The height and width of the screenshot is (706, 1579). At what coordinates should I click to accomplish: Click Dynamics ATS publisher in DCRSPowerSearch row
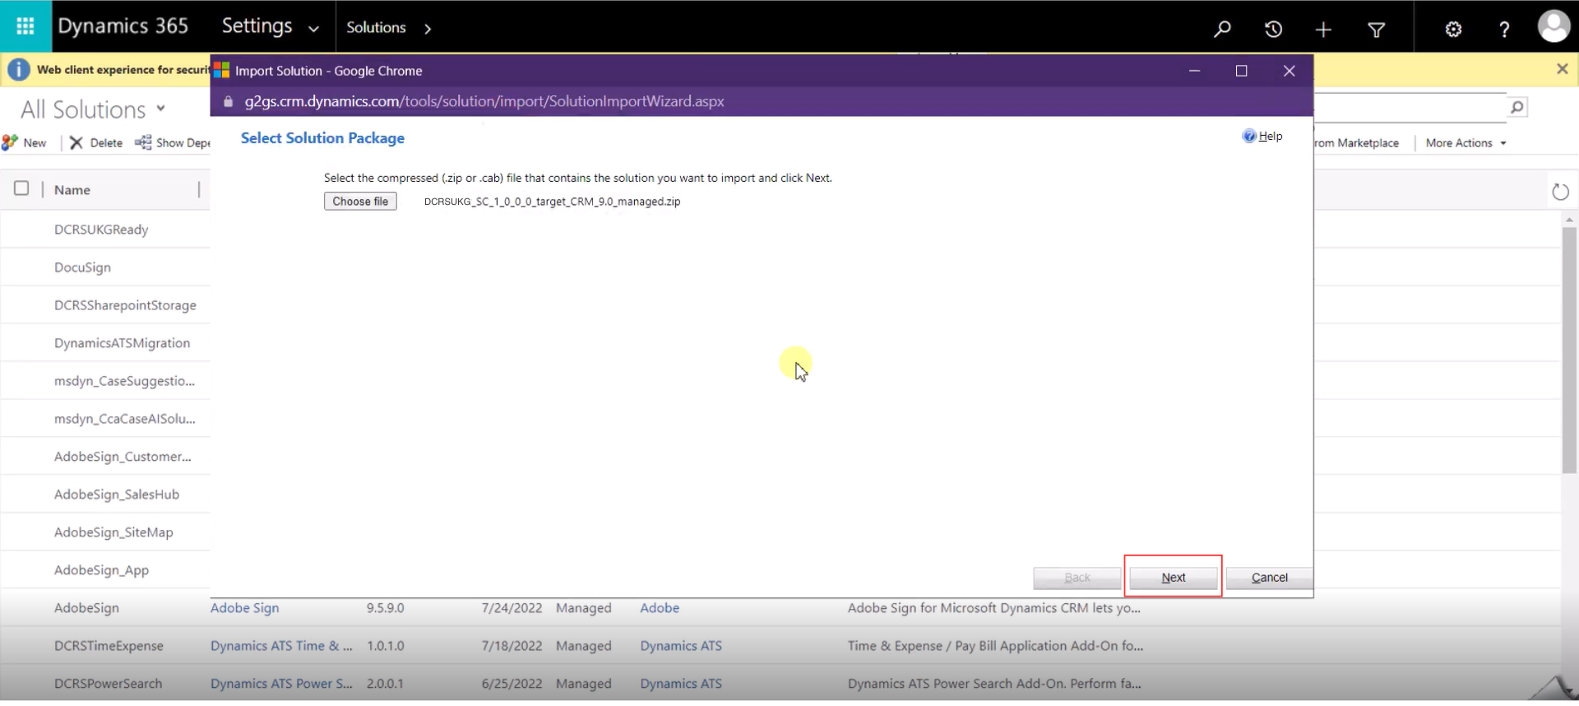[681, 684]
